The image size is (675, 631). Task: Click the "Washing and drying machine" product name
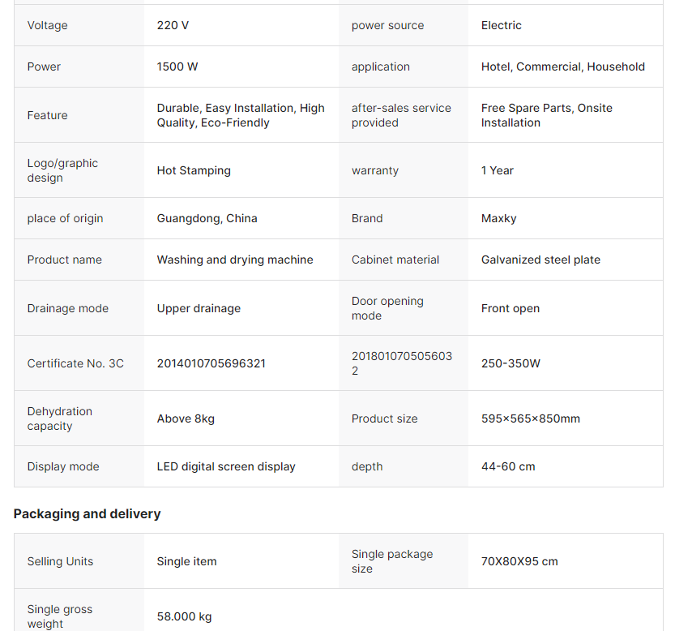(235, 260)
